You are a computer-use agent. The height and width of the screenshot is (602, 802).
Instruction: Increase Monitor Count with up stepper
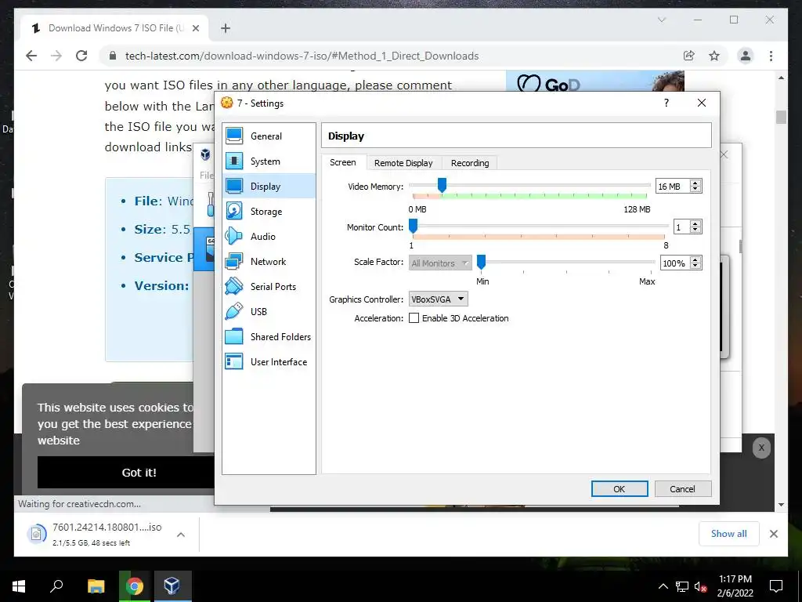pos(695,223)
